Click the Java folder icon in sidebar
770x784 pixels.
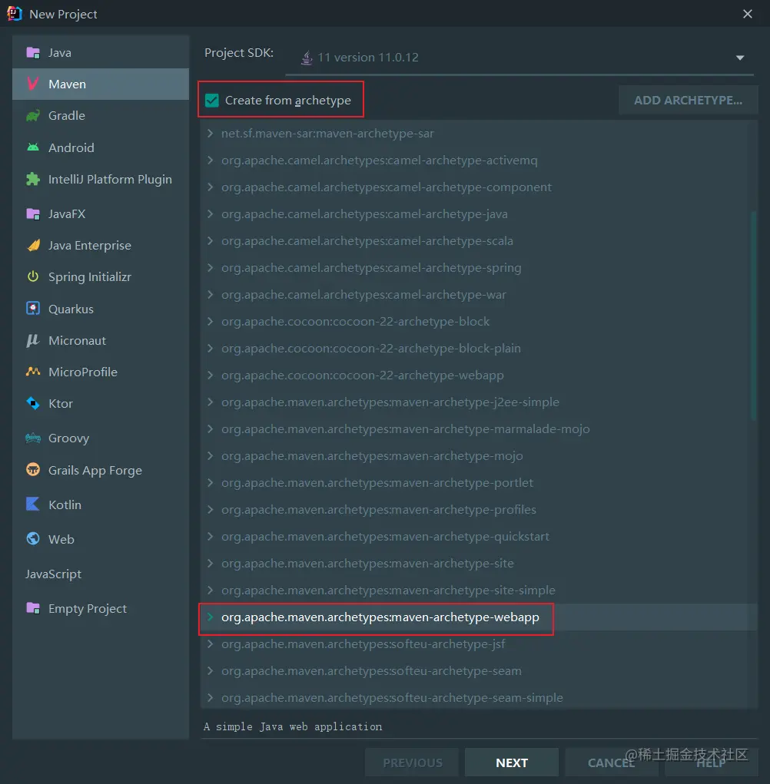[33, 52]
